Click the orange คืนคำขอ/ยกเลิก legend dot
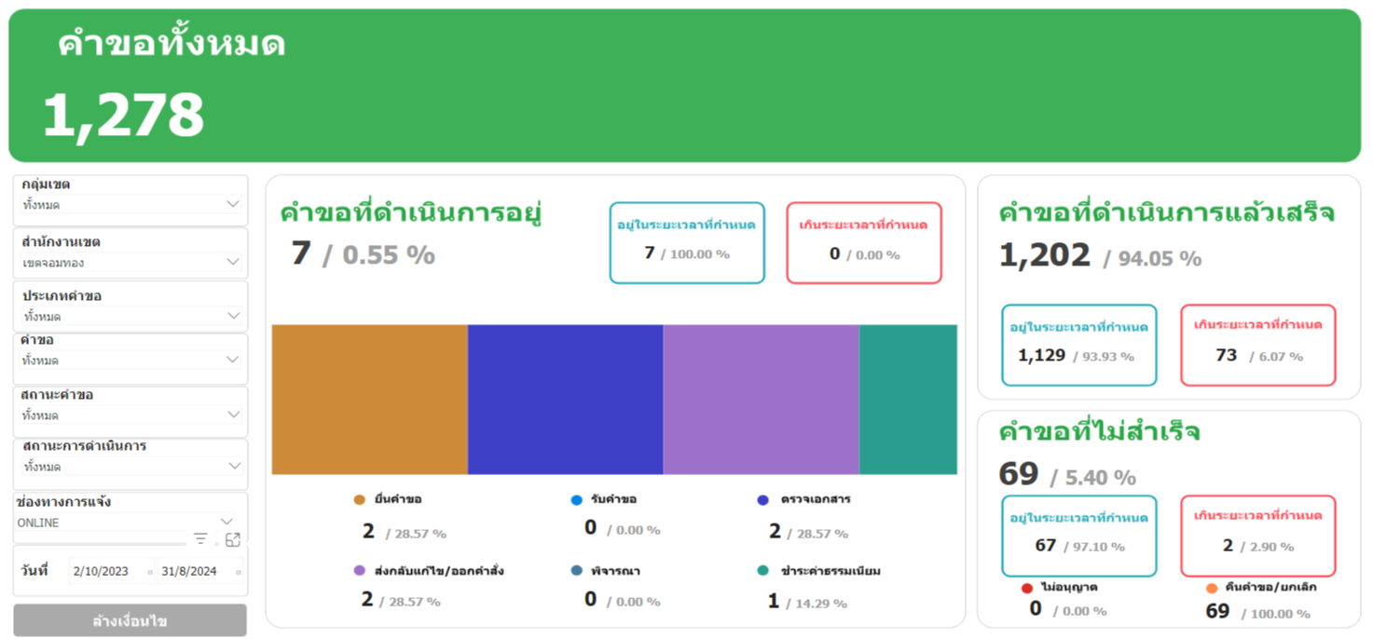The height and width of the screenshot is (639, 1386). (1212, 589)
